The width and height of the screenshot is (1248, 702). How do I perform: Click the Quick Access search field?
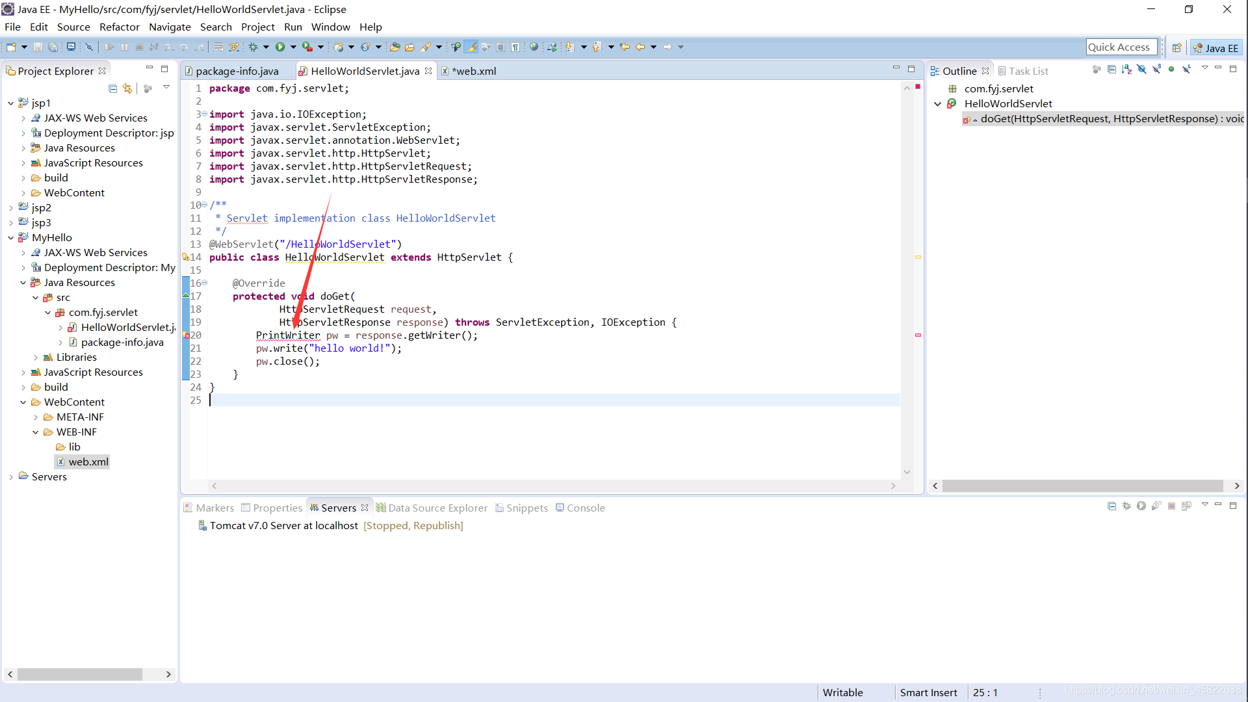coord(1121,47)
